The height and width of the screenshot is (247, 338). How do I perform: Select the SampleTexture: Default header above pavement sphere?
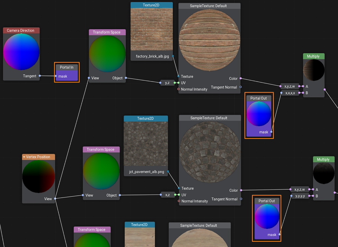209,118
